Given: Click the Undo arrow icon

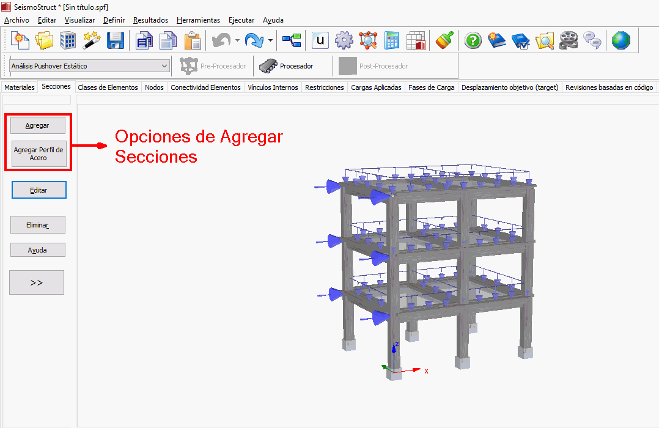Looking at the screenshot, I should pyautogui.click(x=221, y=41).
